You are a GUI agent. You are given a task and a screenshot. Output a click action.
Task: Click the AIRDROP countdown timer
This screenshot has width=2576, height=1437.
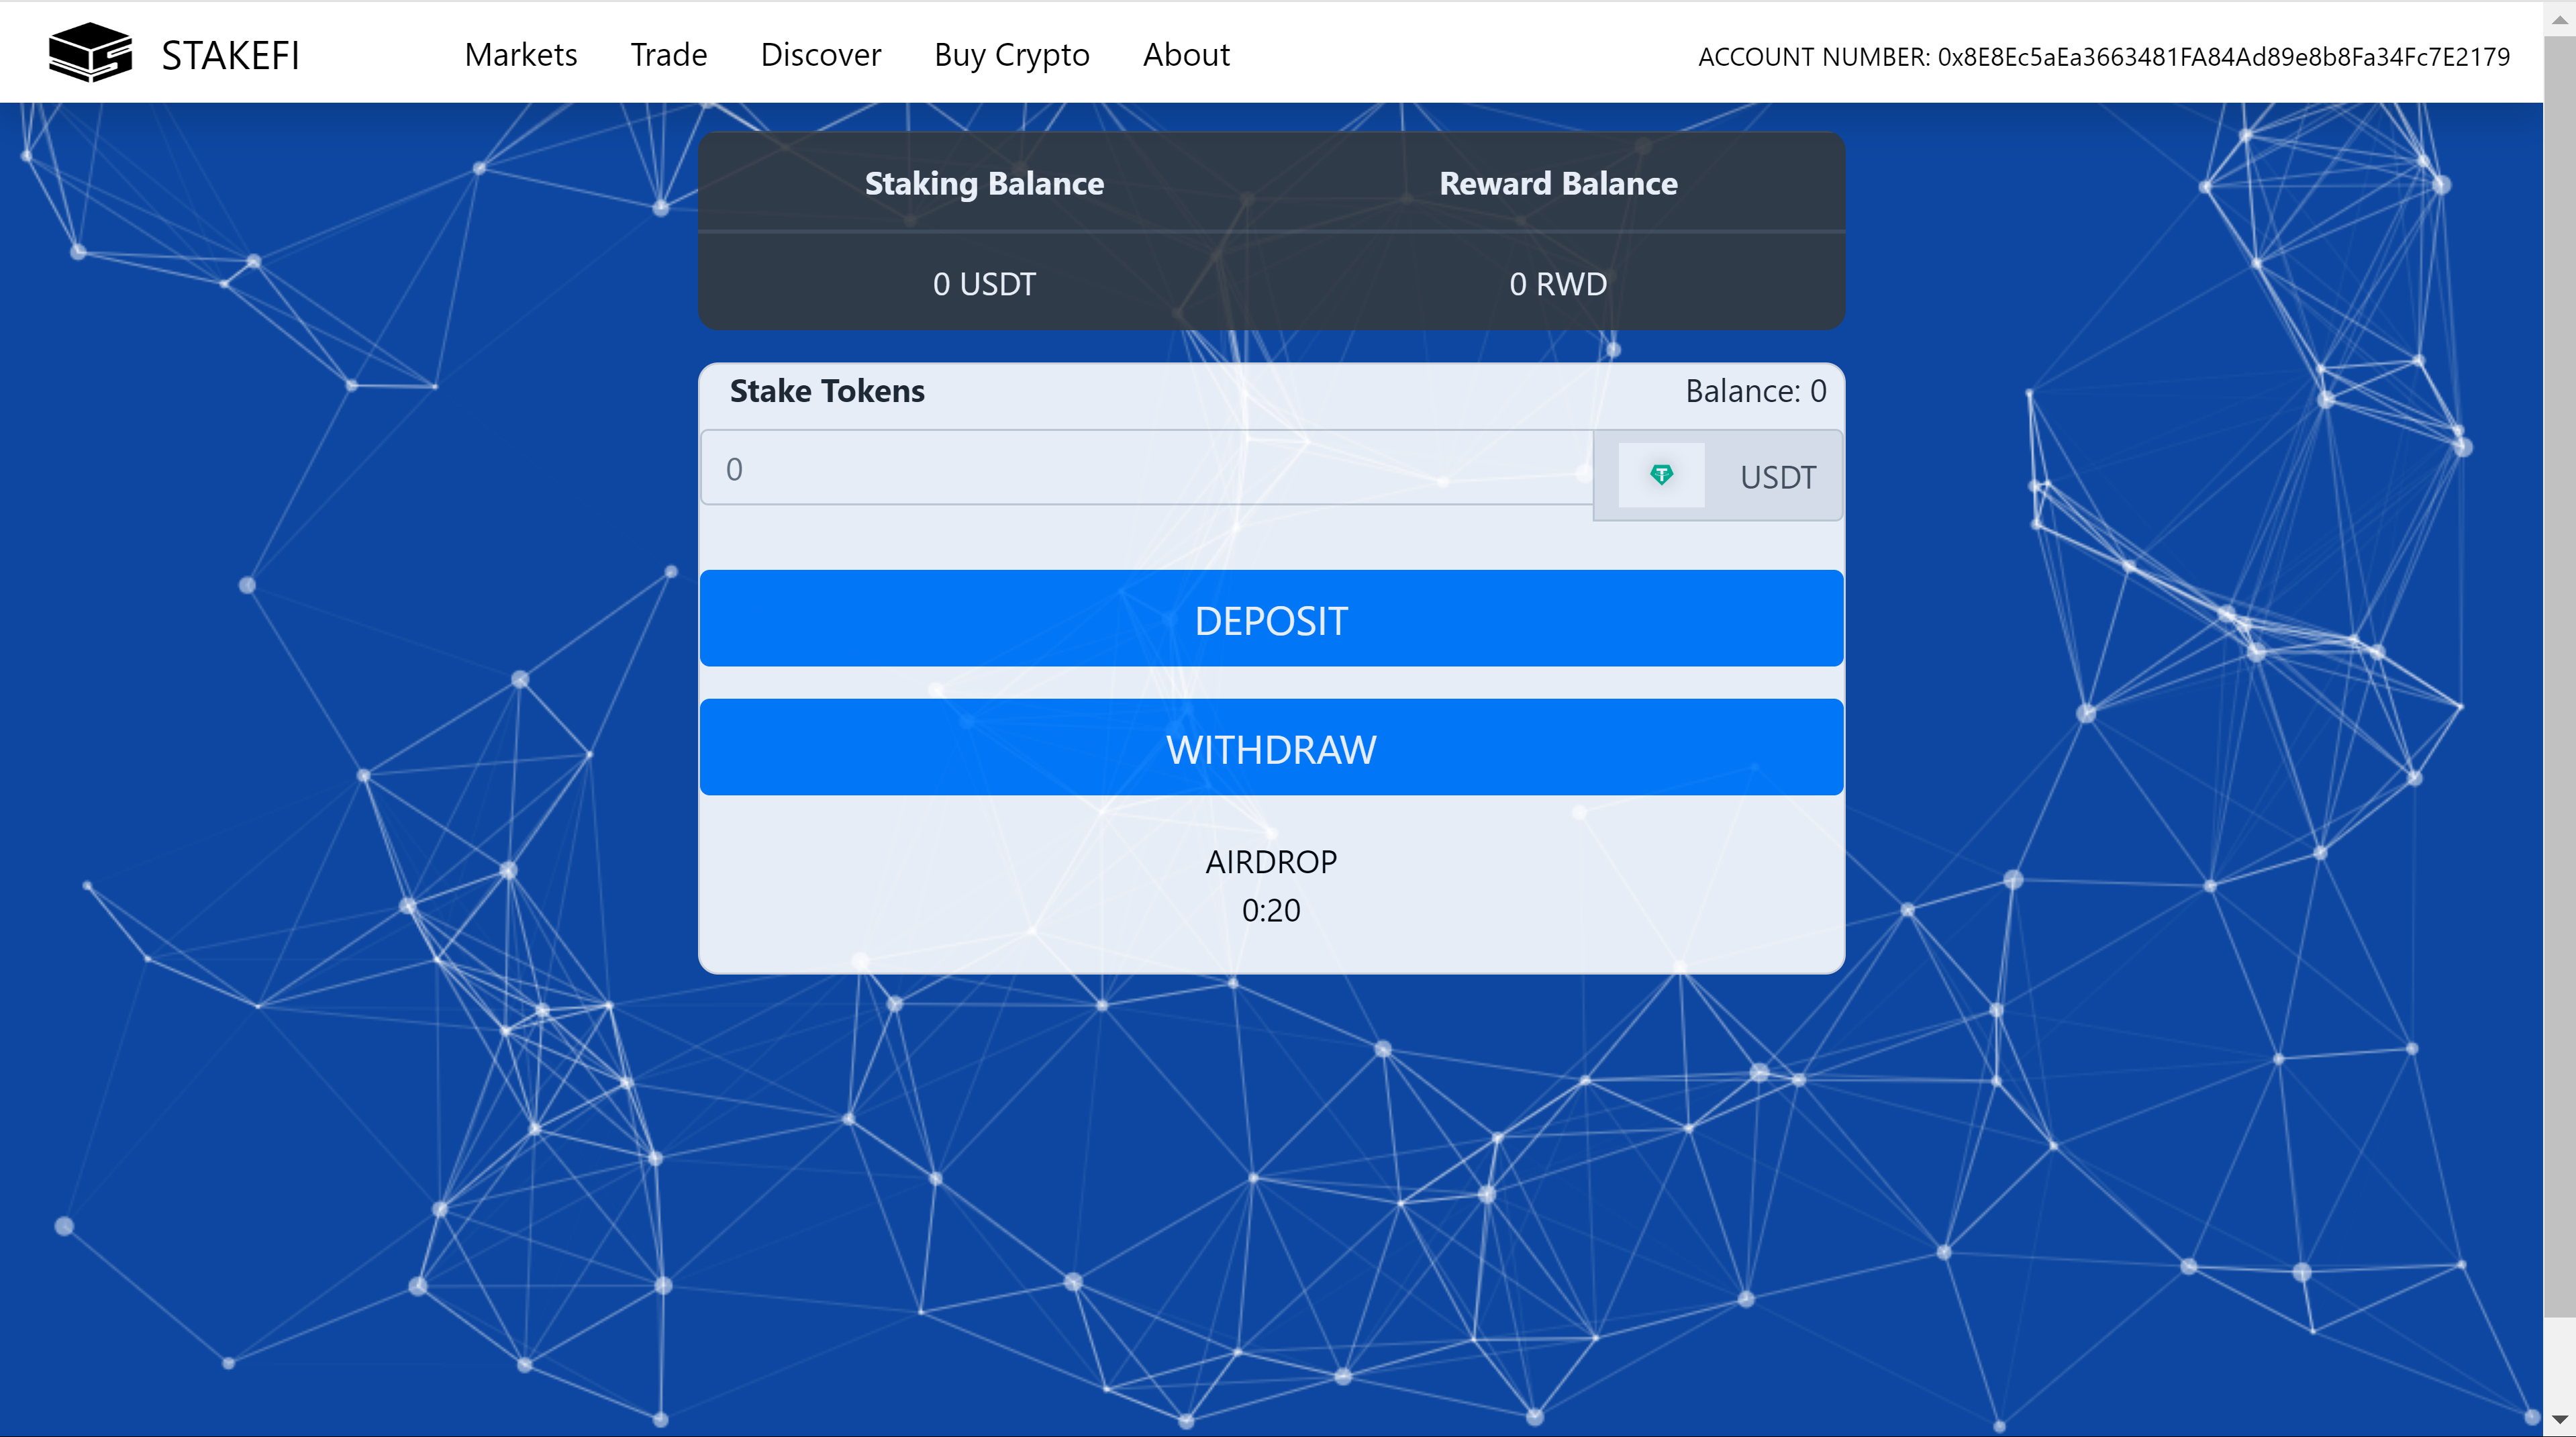pos(1270,910)
